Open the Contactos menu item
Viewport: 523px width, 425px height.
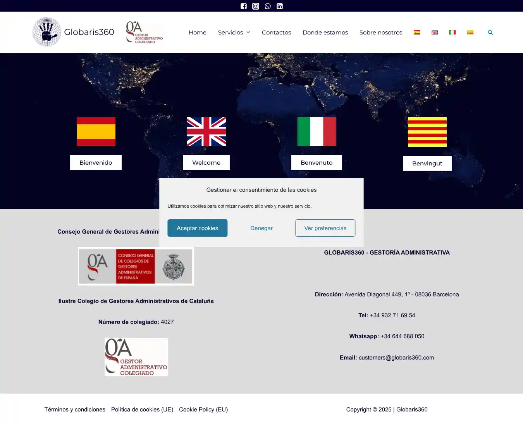(x=276, y=33)
